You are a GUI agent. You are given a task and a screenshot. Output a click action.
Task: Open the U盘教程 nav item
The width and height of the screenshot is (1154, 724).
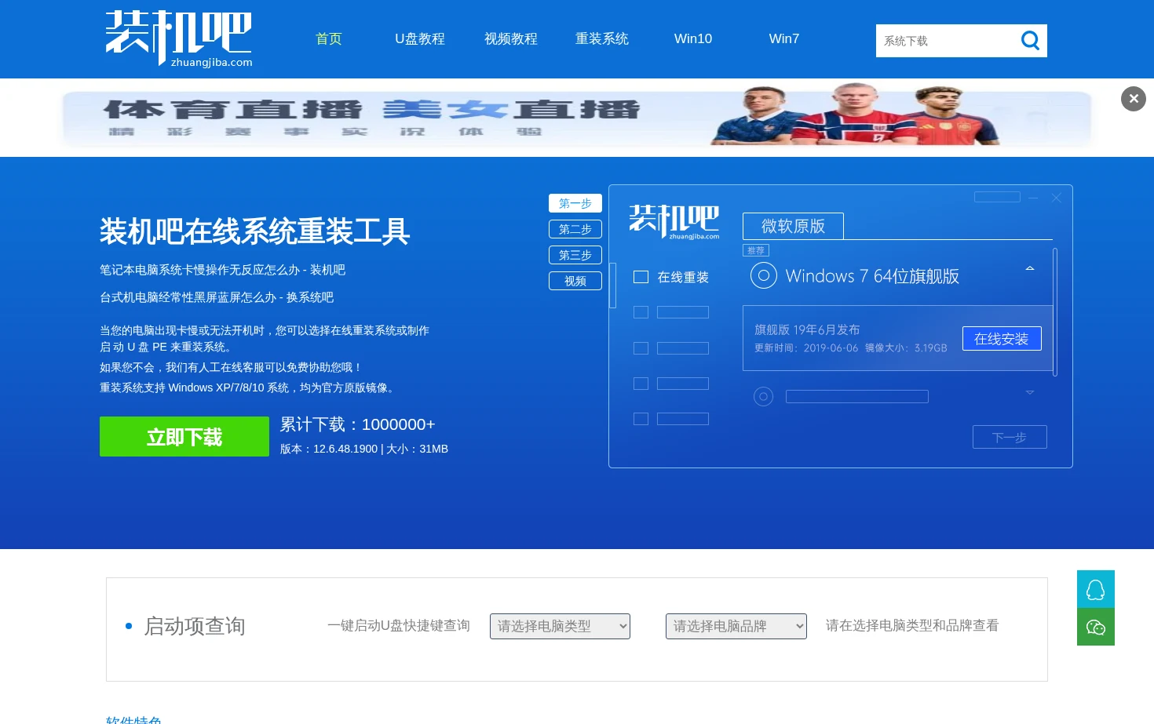(420, 38)
